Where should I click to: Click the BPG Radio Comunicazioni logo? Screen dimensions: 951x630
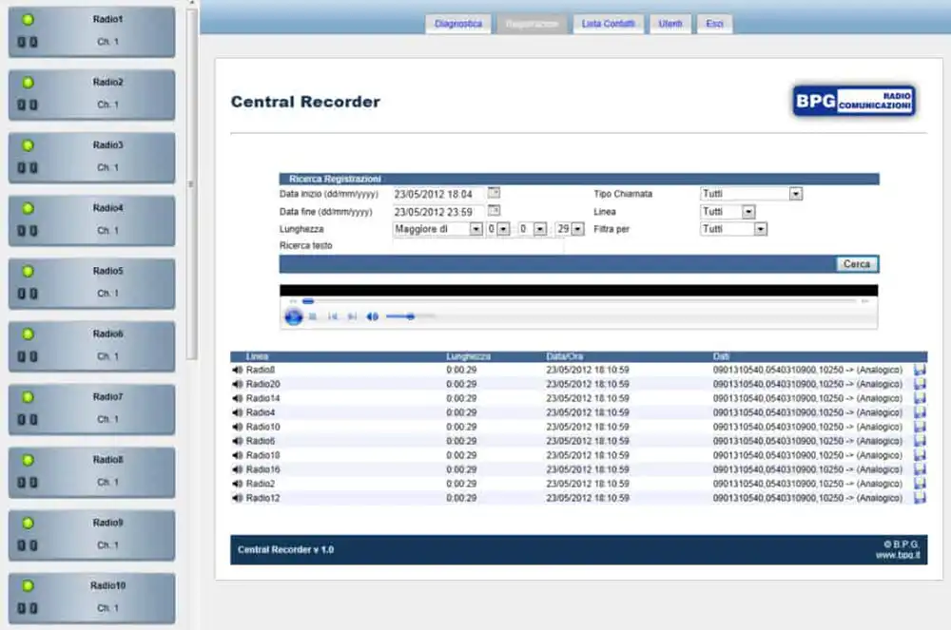pos(853,99)
